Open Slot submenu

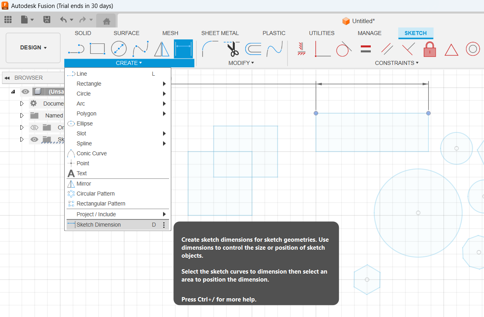point(118,133)
